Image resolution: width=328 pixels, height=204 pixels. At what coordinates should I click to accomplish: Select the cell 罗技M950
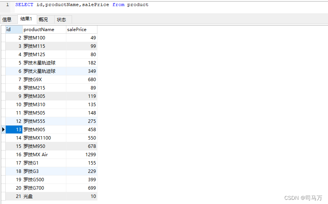click(x=44, y=146)
